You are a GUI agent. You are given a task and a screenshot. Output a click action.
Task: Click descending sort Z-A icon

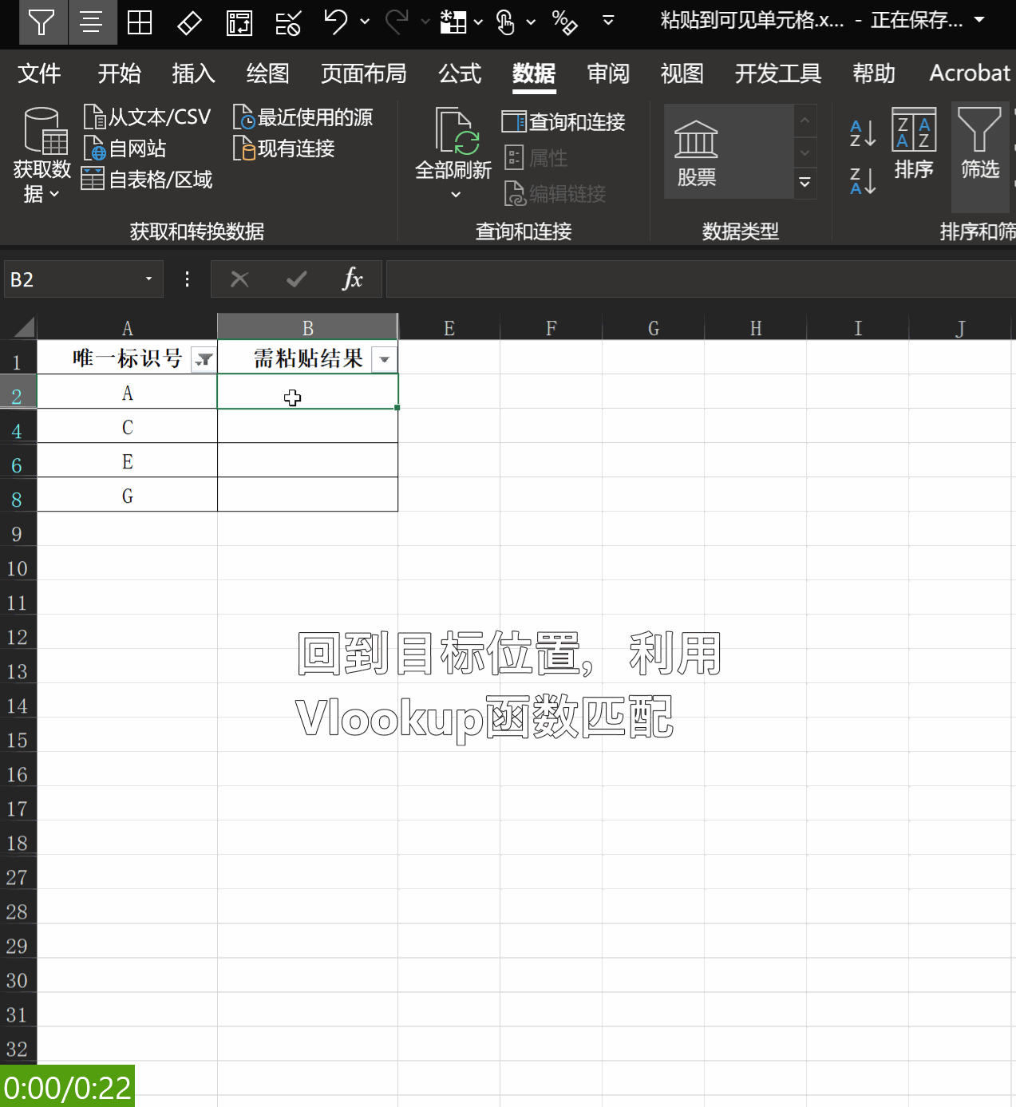click(x=861, y=182)
